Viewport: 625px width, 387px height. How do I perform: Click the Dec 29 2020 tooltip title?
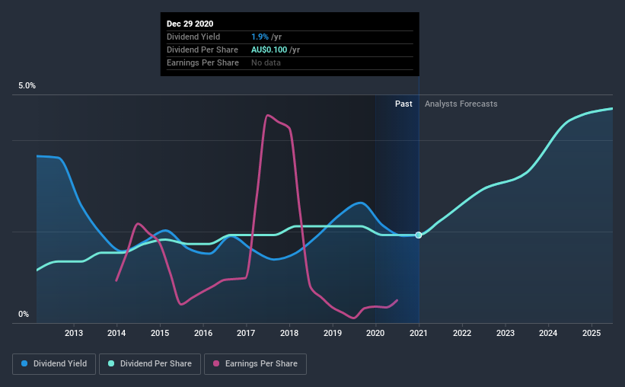pos(190,24)
